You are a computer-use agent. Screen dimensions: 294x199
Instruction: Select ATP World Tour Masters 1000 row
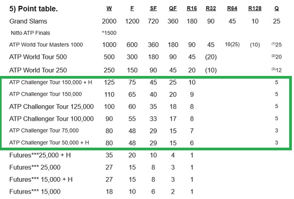click(145, 44)
